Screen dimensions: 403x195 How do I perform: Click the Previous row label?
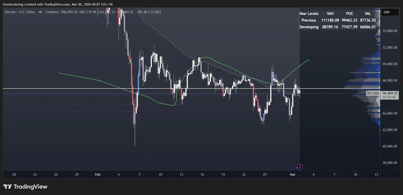click(x=309, y=20)
